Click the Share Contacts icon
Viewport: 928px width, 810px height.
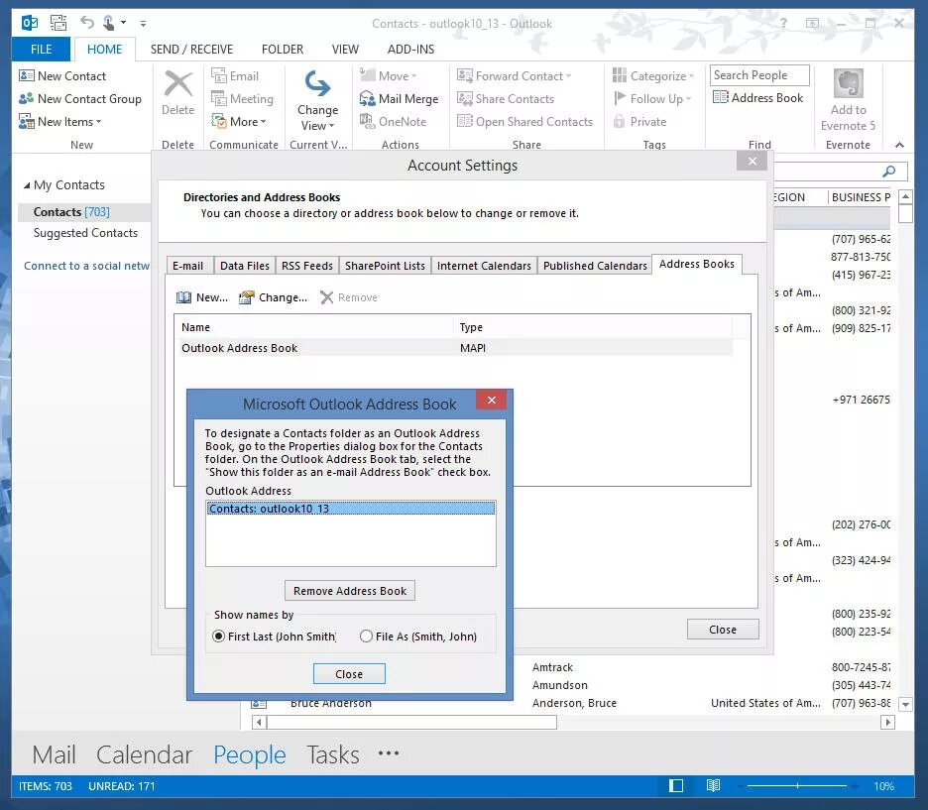[465, 99]
